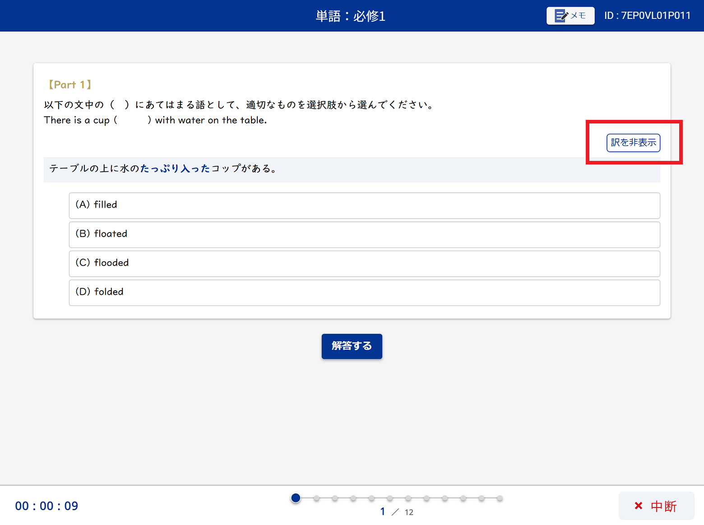Submit with the 解答する button

(x=352, y=346)
